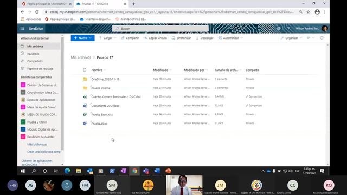Image resolution: width=347 pixels, height=195 pixels.
Task: Open the help question mark icon
Action: (x=288, y=29)
